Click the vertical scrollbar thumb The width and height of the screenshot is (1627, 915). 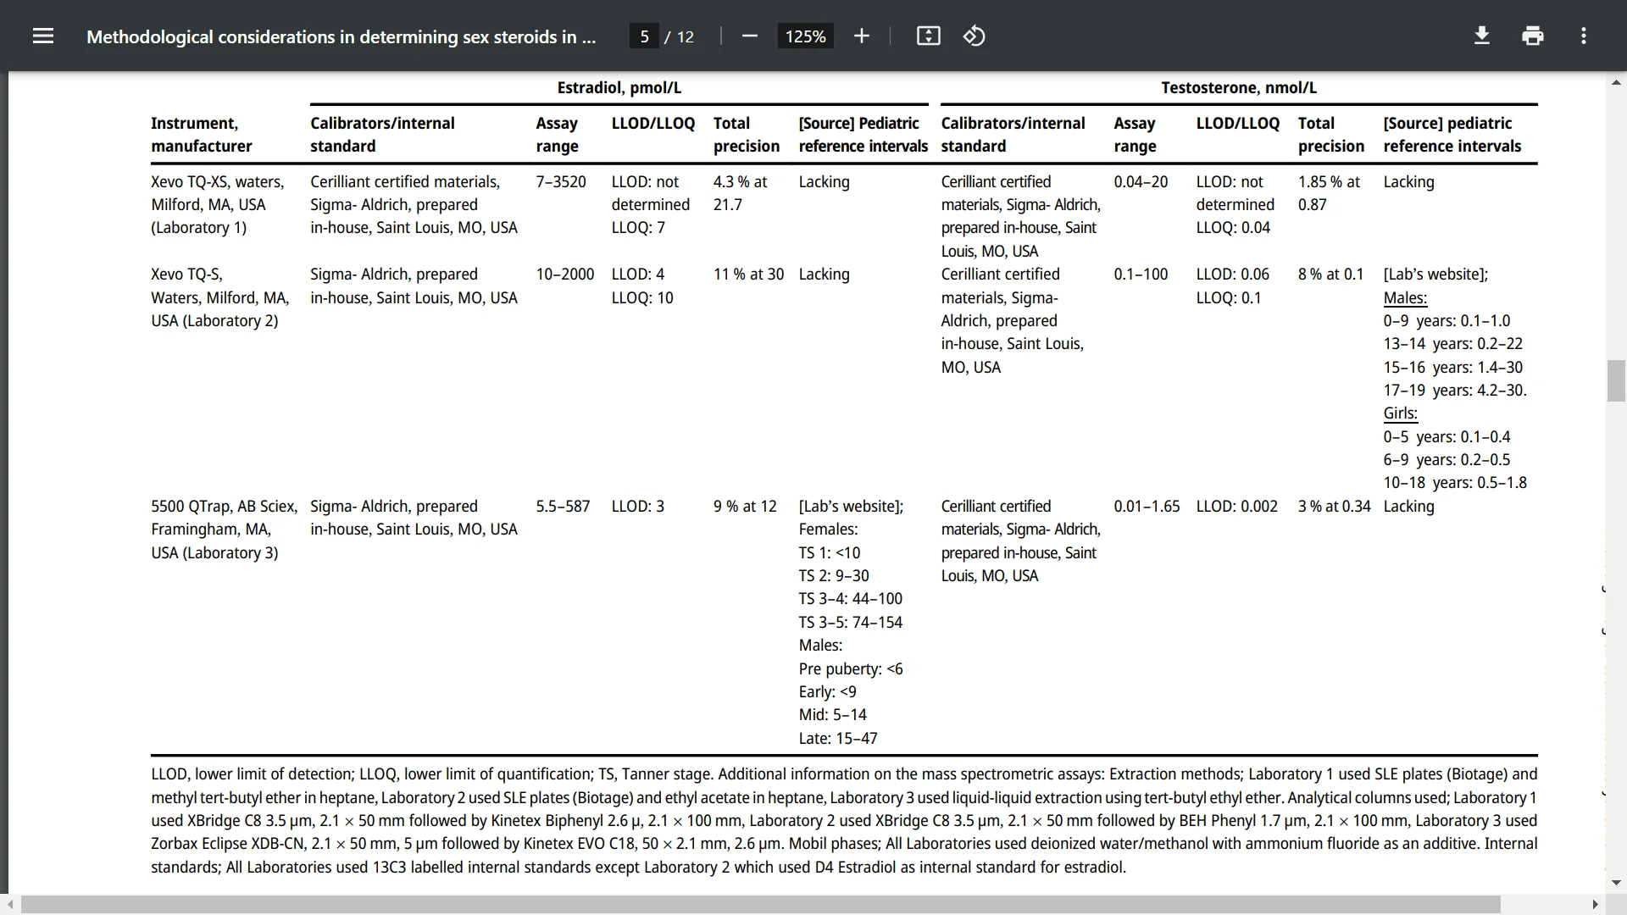coord(1616,380)
